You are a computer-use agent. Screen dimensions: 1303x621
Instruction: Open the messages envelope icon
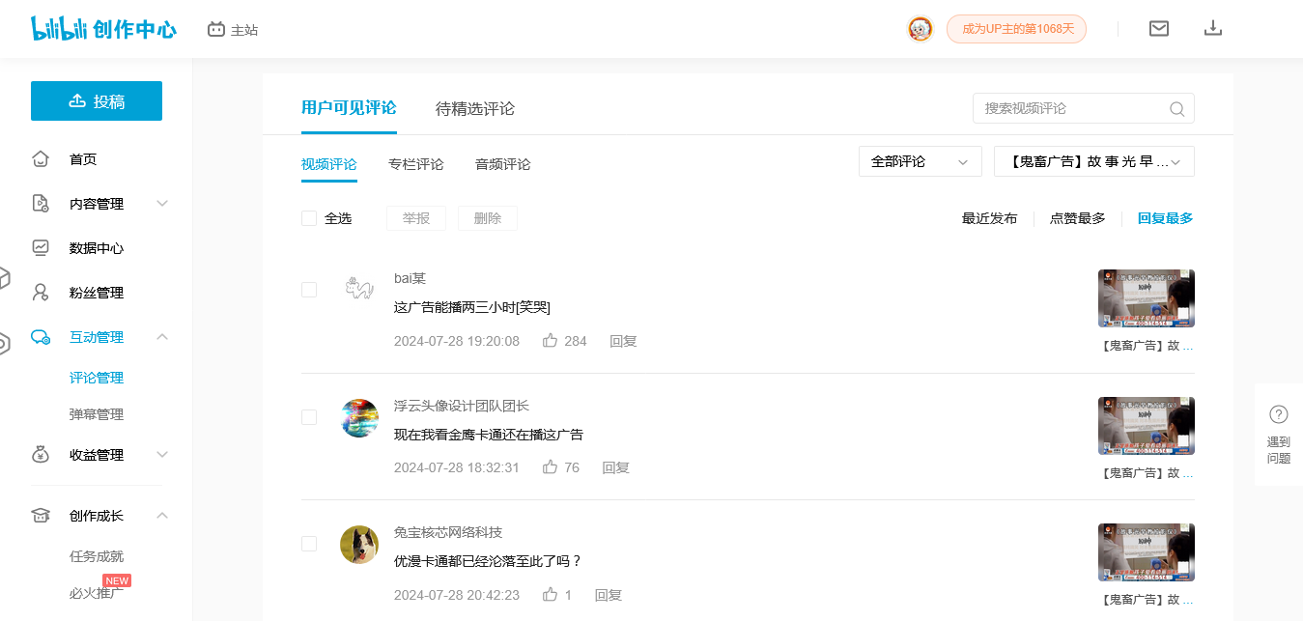coord(1159,29)
